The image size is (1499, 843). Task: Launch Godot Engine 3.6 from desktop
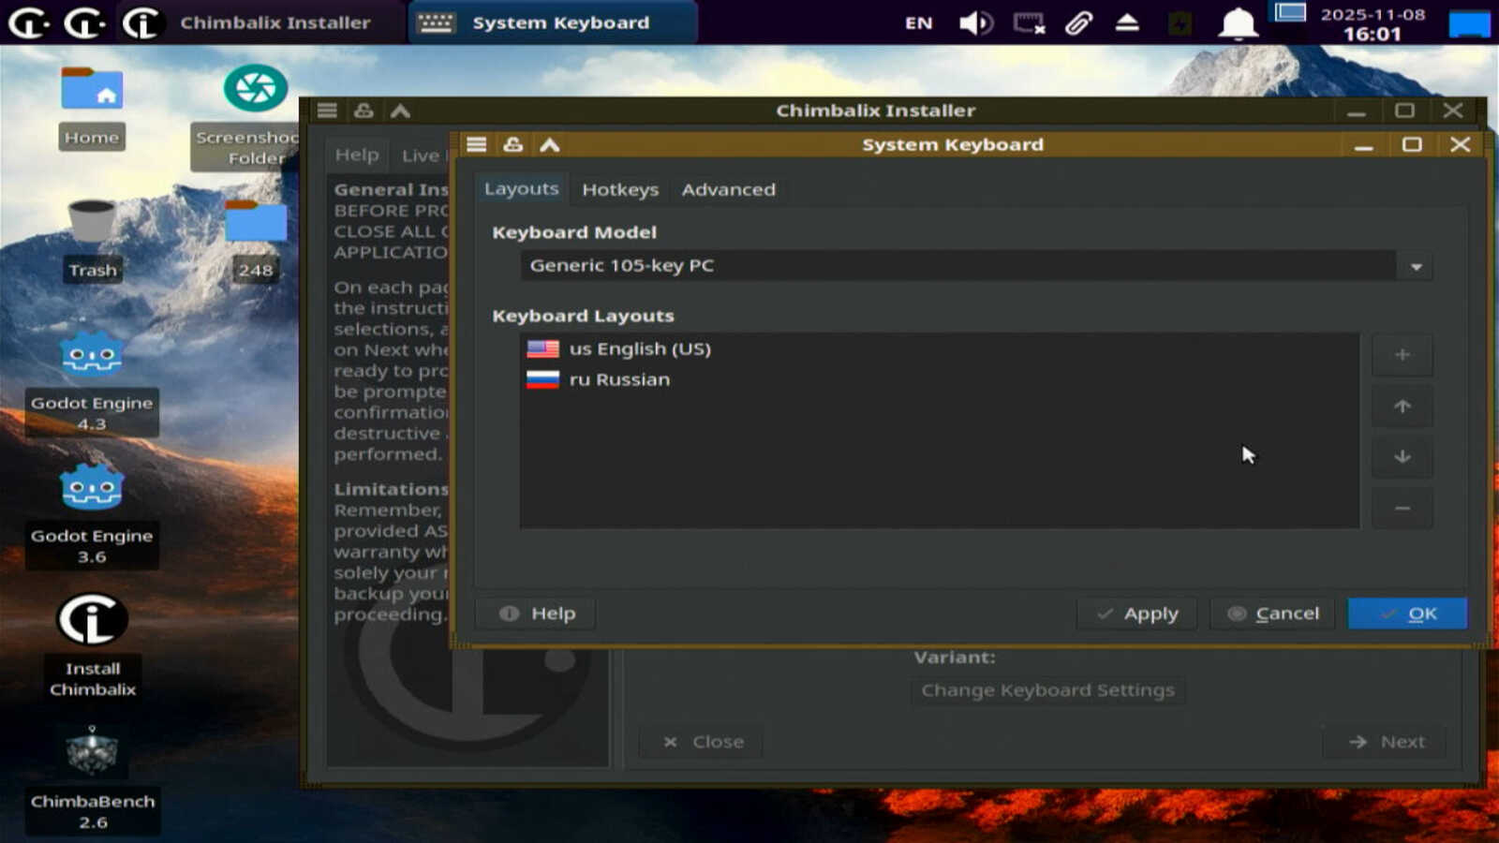pos(92,515)
